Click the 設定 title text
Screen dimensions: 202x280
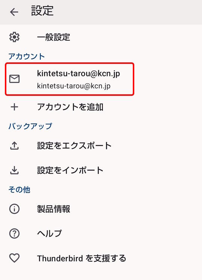click(42, 11)
